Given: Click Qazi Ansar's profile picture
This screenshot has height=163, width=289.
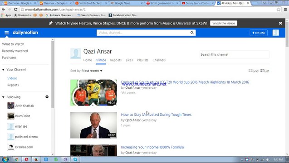Looking at the screenshot, I should click(x=76, y=53).
